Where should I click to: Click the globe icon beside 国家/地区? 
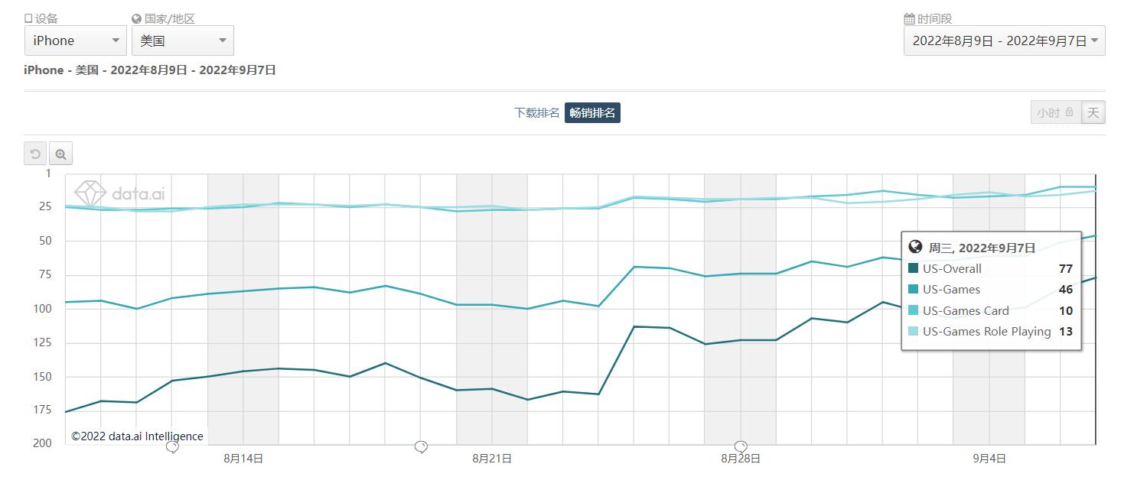point(137,19)
